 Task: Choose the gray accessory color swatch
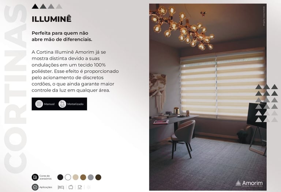point(91,177)
